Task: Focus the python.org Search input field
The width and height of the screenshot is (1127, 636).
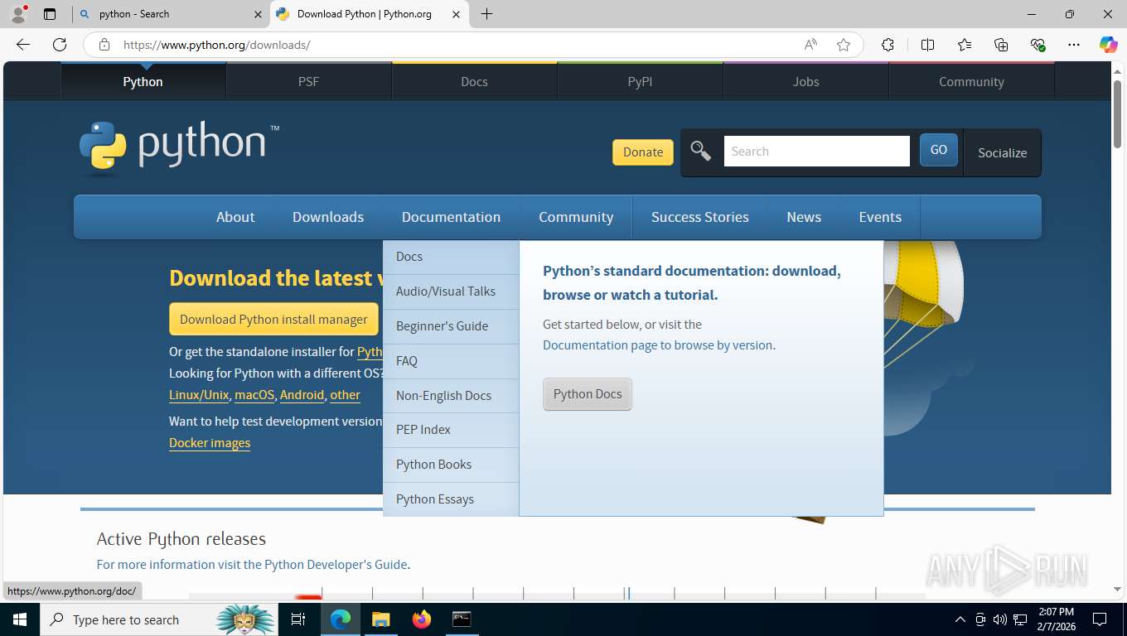Action: [817, 152]
